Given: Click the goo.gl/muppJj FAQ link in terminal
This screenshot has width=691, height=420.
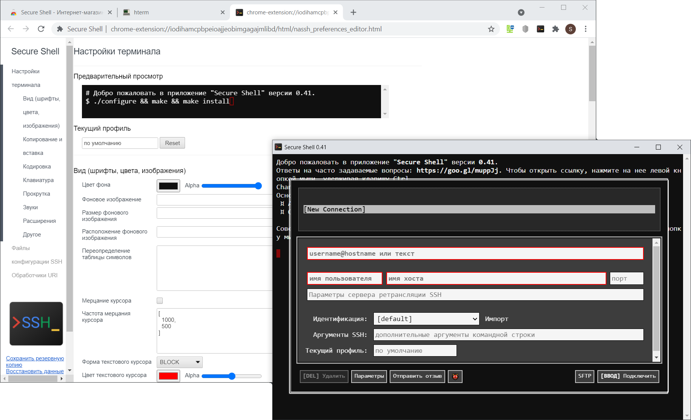Looking at the screenshot, I should 457,170.
